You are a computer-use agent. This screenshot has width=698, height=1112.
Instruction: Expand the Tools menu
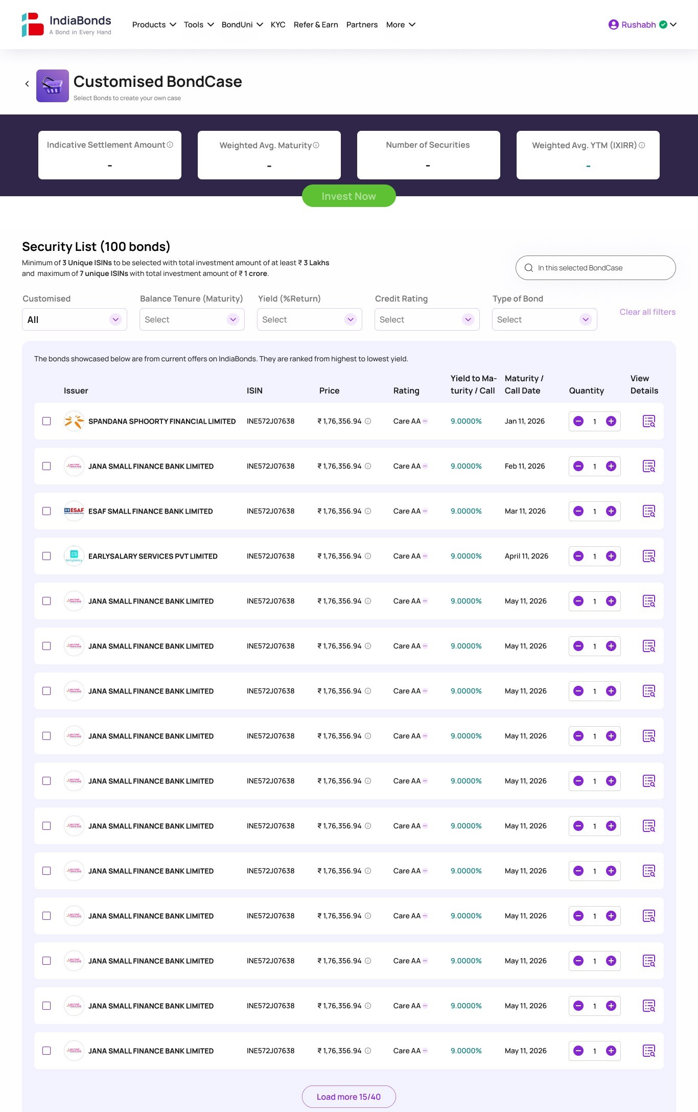point(199,25)
